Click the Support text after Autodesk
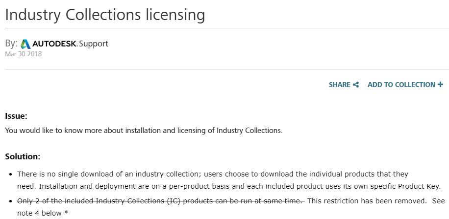 (94, 44)
